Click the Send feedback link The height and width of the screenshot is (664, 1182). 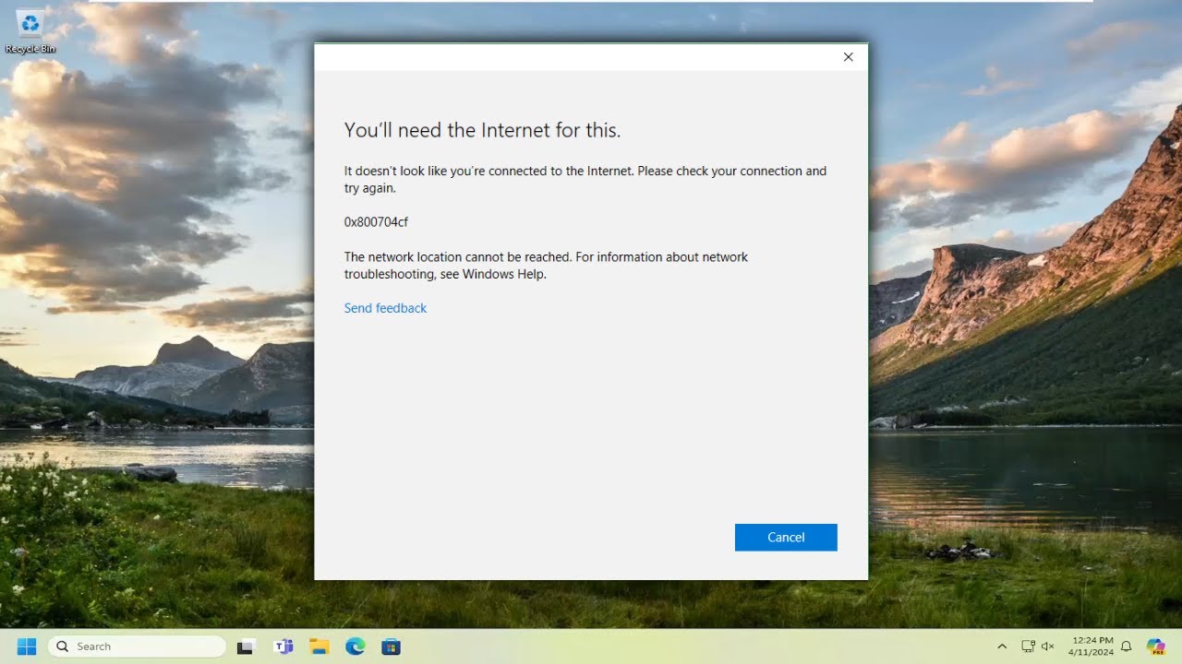(385, 308)
